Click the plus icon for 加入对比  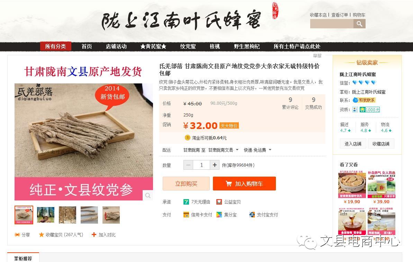coord(94,234)
